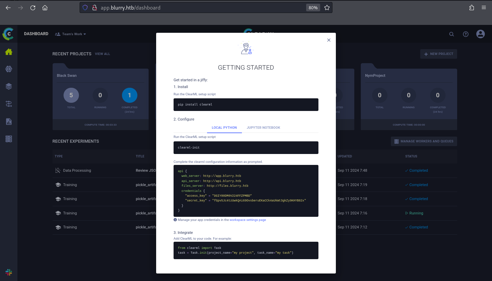
Task: Click the info icon beside Manage your app credentials
Action: point(175,220)
